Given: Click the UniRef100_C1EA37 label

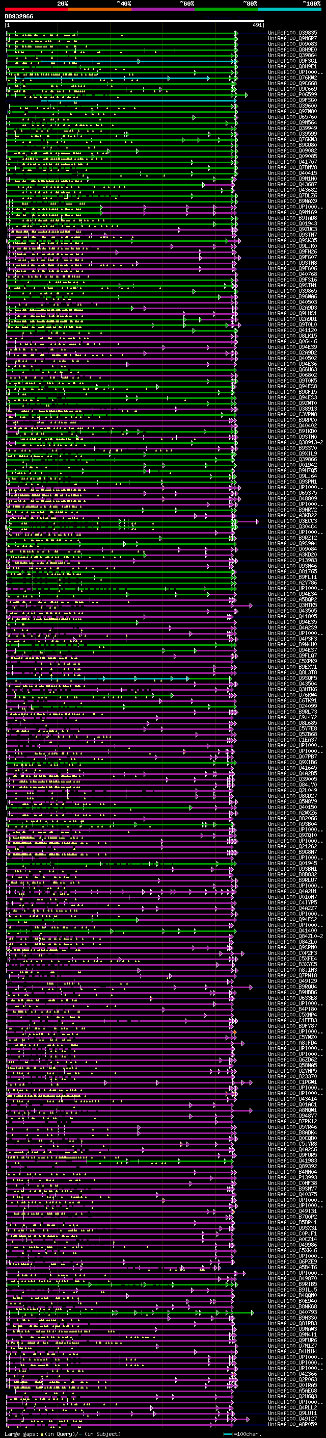Looking at the screenshot, I should (292, 740).
